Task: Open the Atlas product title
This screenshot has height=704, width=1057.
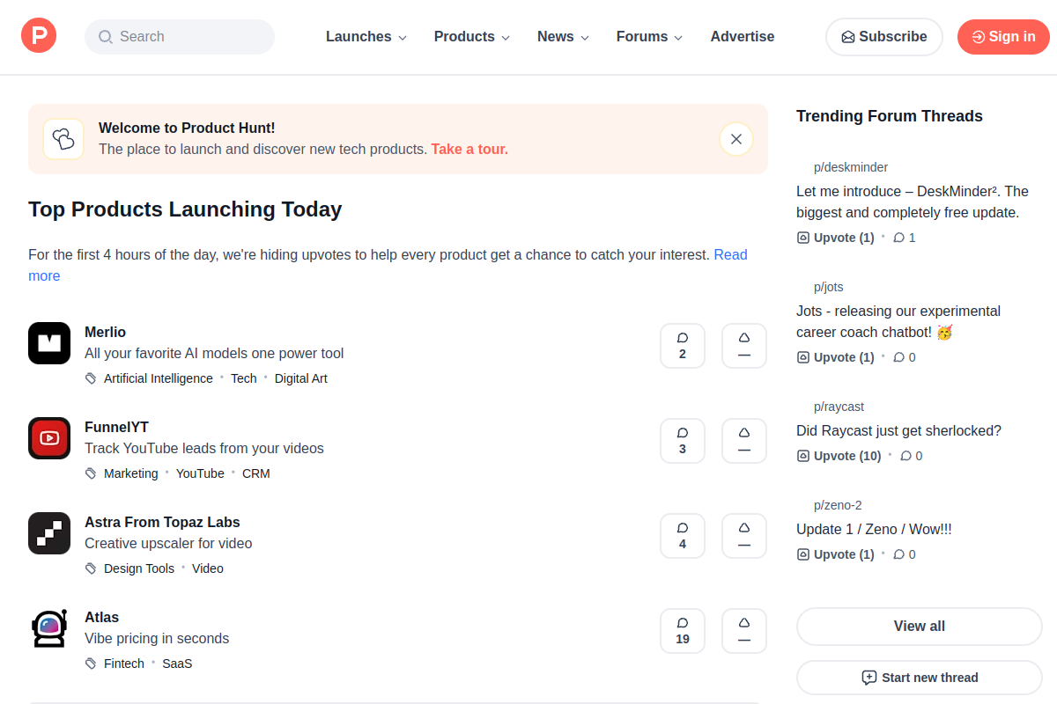Action: pos(101,617)
